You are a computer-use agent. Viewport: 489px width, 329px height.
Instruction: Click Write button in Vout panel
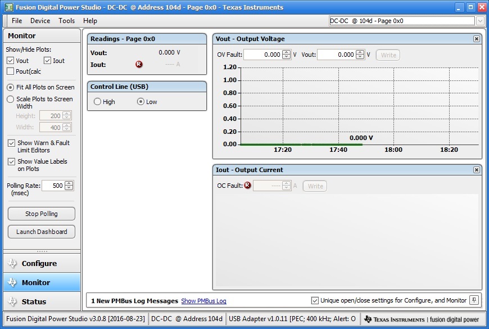click(x=388, y=55)
